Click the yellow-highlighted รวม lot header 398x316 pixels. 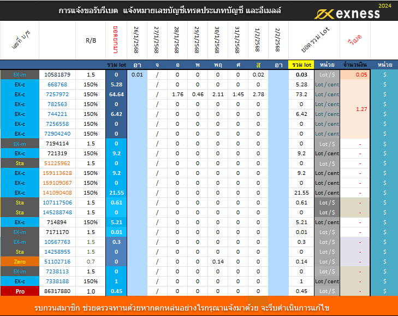pos(301,65)
